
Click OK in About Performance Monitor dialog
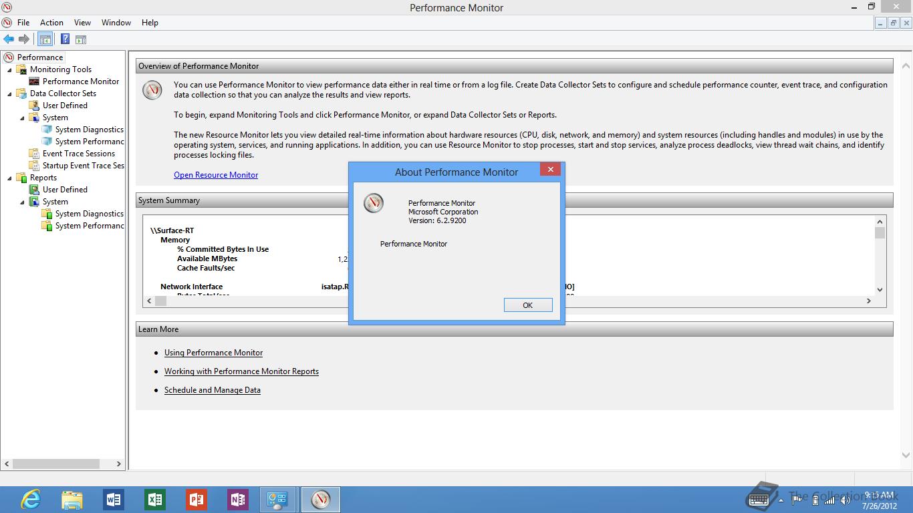(x=528, y=305)
